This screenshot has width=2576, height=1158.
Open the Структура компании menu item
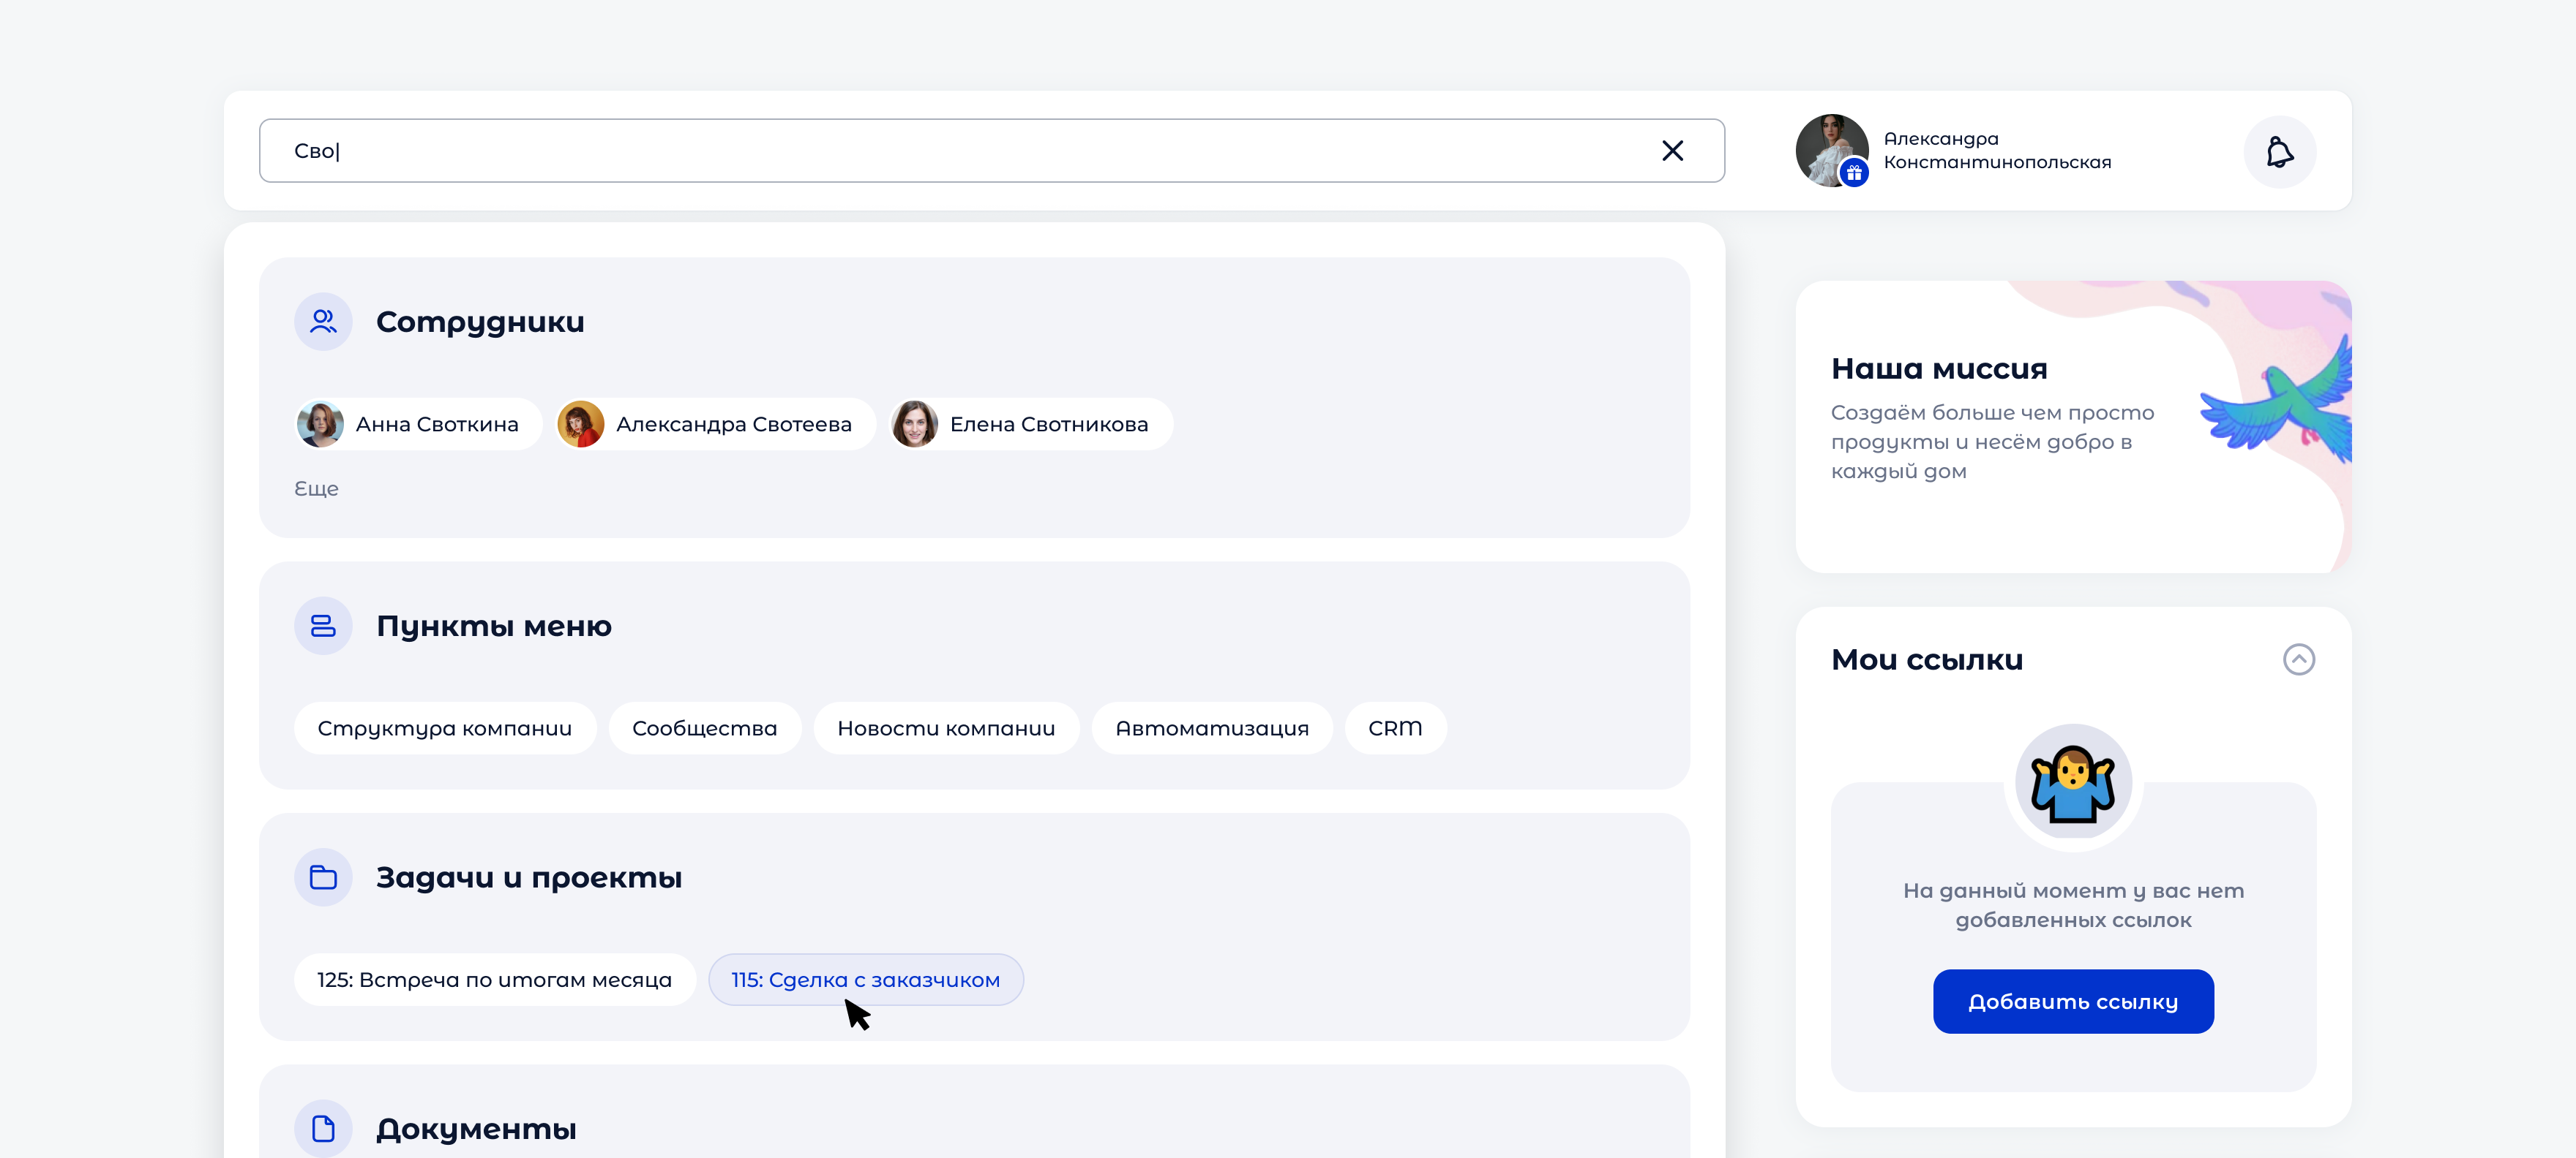pos(445,727)
